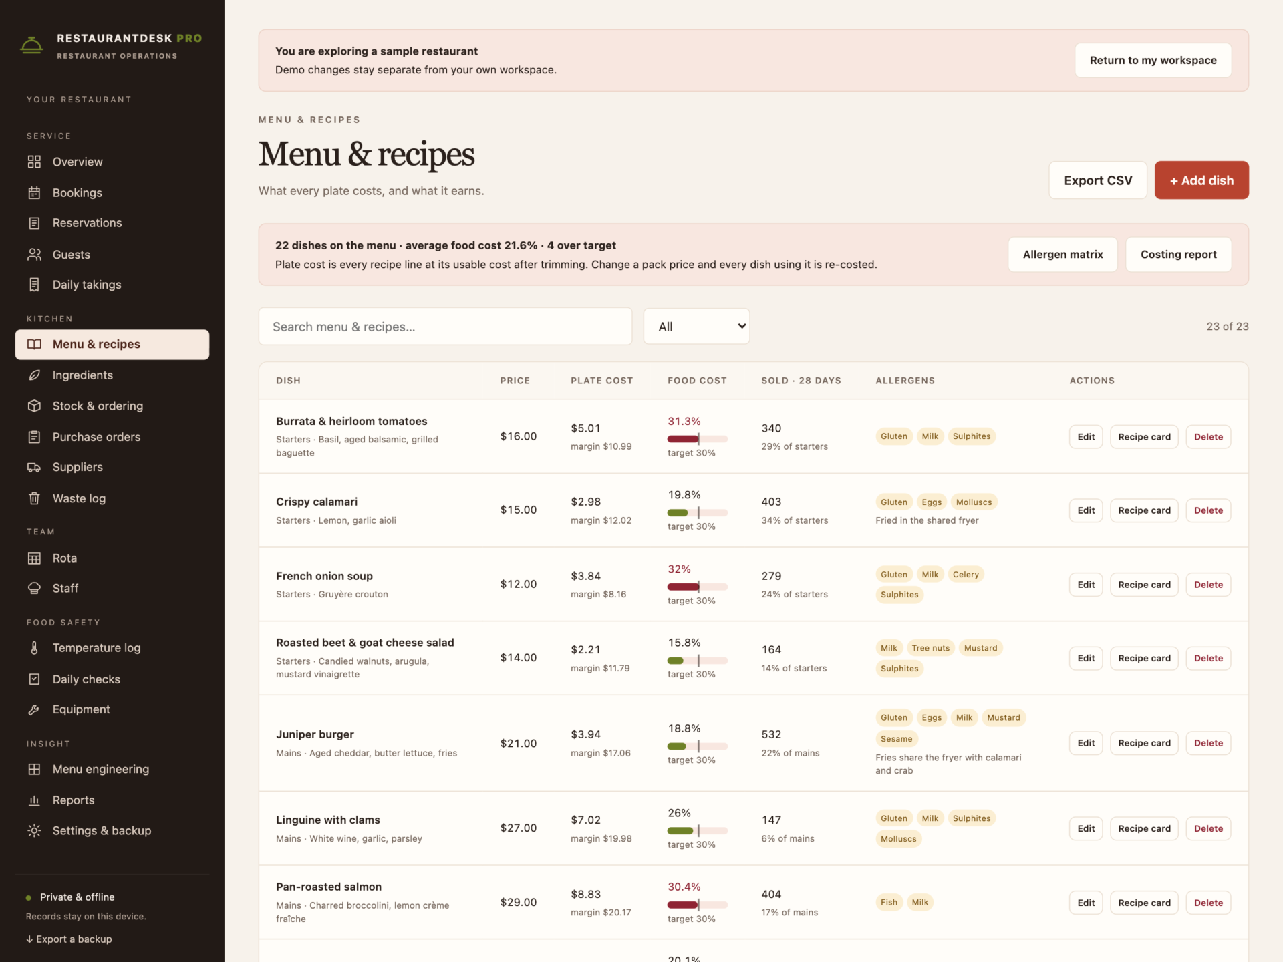Image resolution: width=1283 pixels, height=962 pixels.
Task: Edit the Burrata & heirloom tomatoes dish
Action: coord(1086,436)
